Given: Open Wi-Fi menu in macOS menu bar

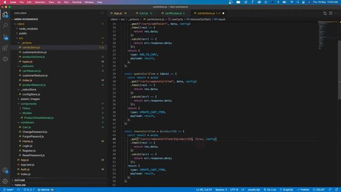Looking at the screenshot, I should [291, 2].
